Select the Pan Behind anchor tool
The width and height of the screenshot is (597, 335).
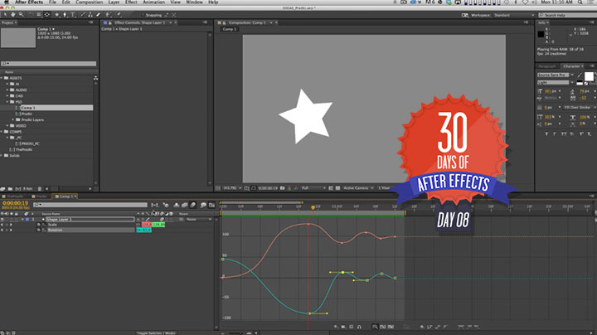coord(46,14)
